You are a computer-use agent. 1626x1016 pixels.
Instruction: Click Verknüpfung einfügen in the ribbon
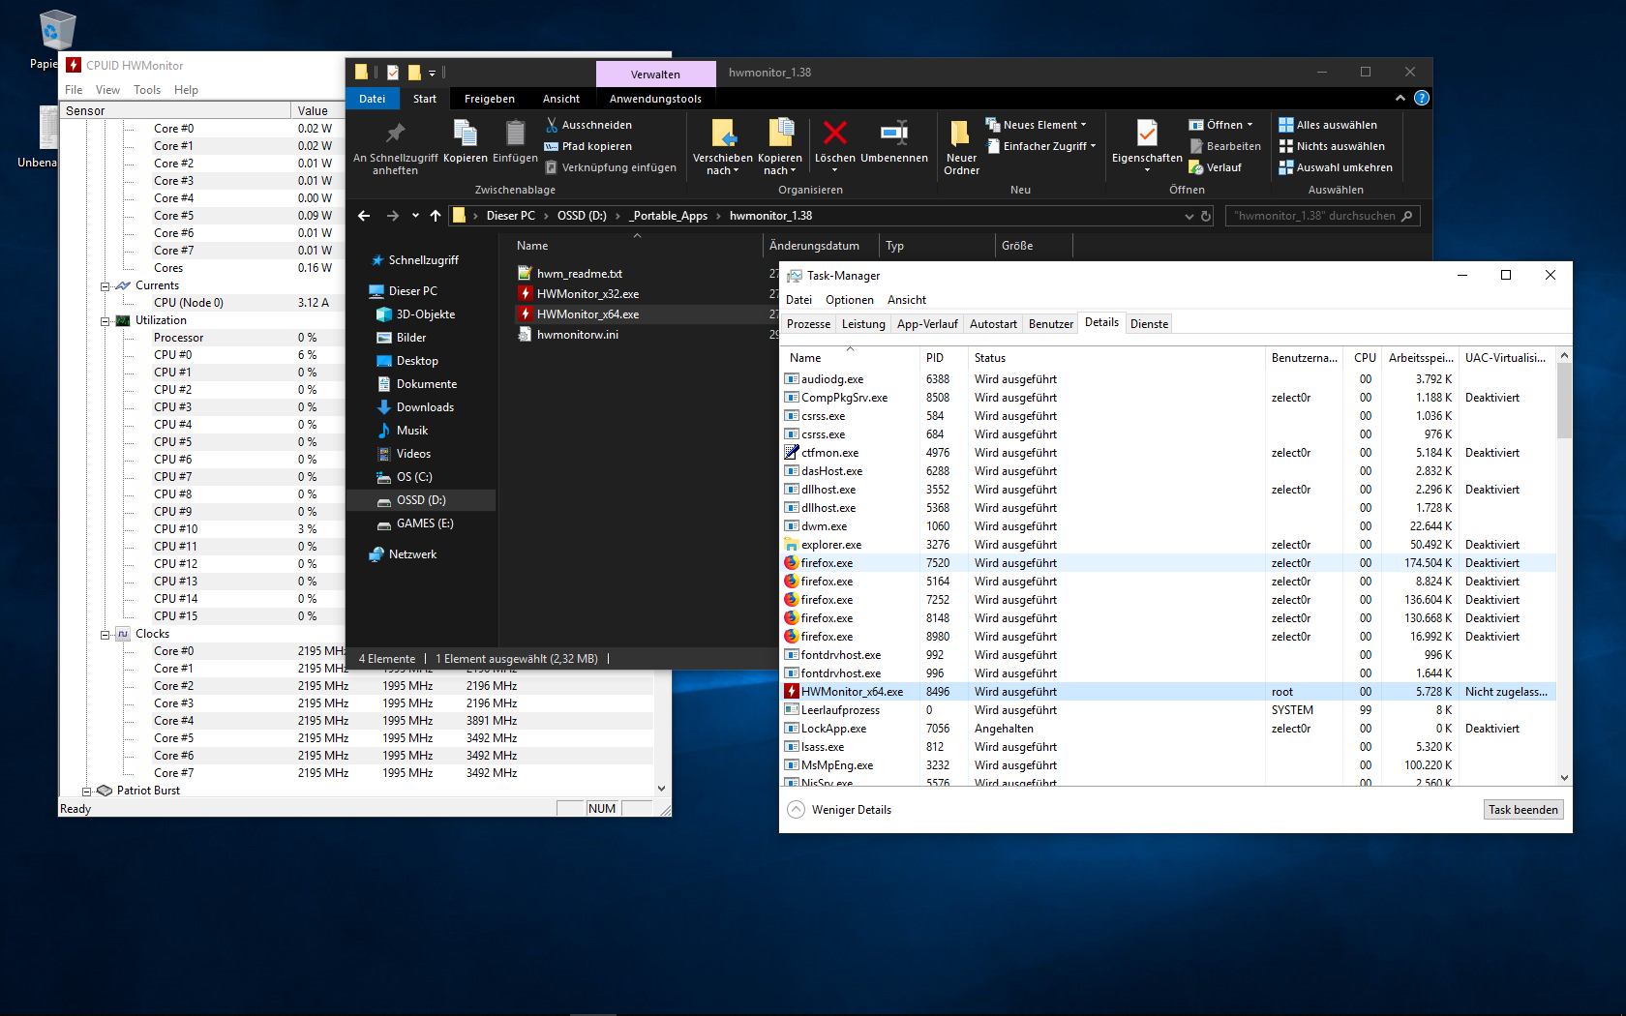pyautogui.click(x=611, y=167)
